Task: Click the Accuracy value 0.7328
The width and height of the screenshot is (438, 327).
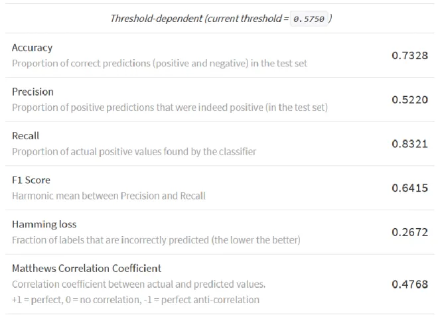Action: [409, 55]
